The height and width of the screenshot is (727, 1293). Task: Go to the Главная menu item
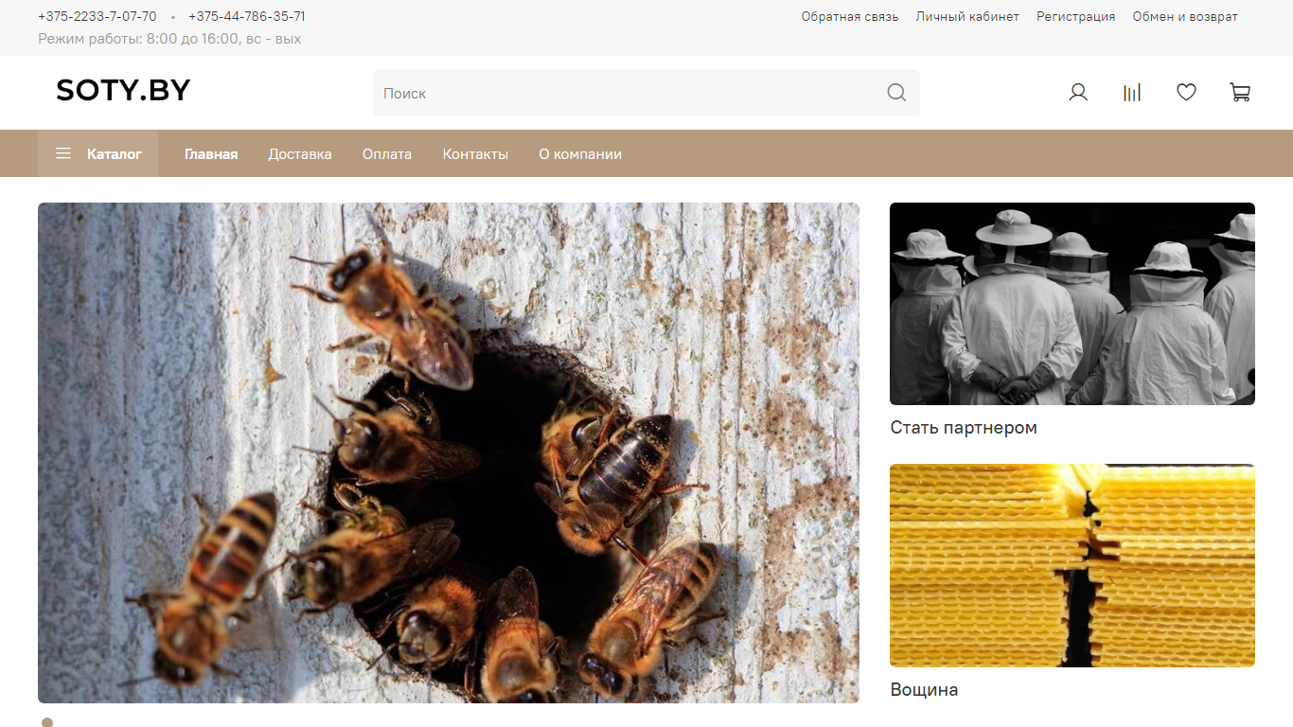pos(211,154)
